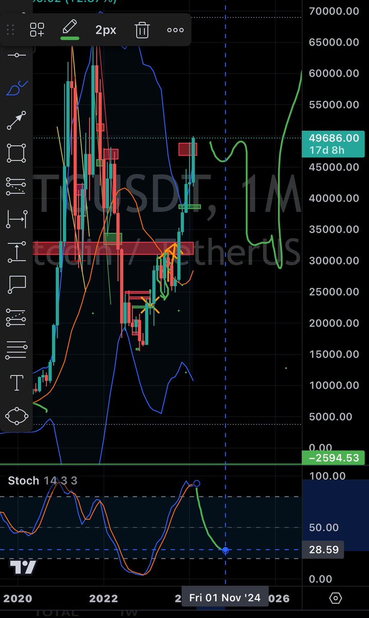This screenshot has width=369, height=618.
Task: Click the 30000.00 price axis label
Action: (x=334, y=261)
